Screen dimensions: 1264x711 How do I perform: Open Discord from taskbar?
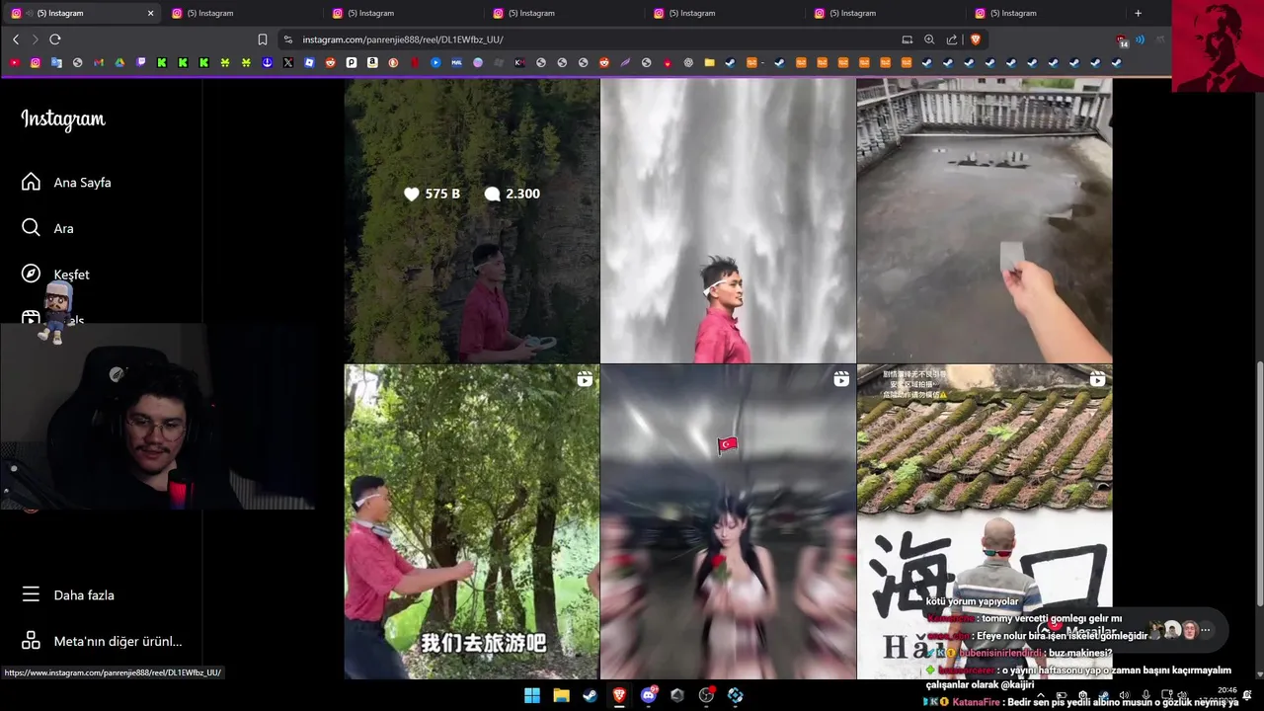(649, 695)
